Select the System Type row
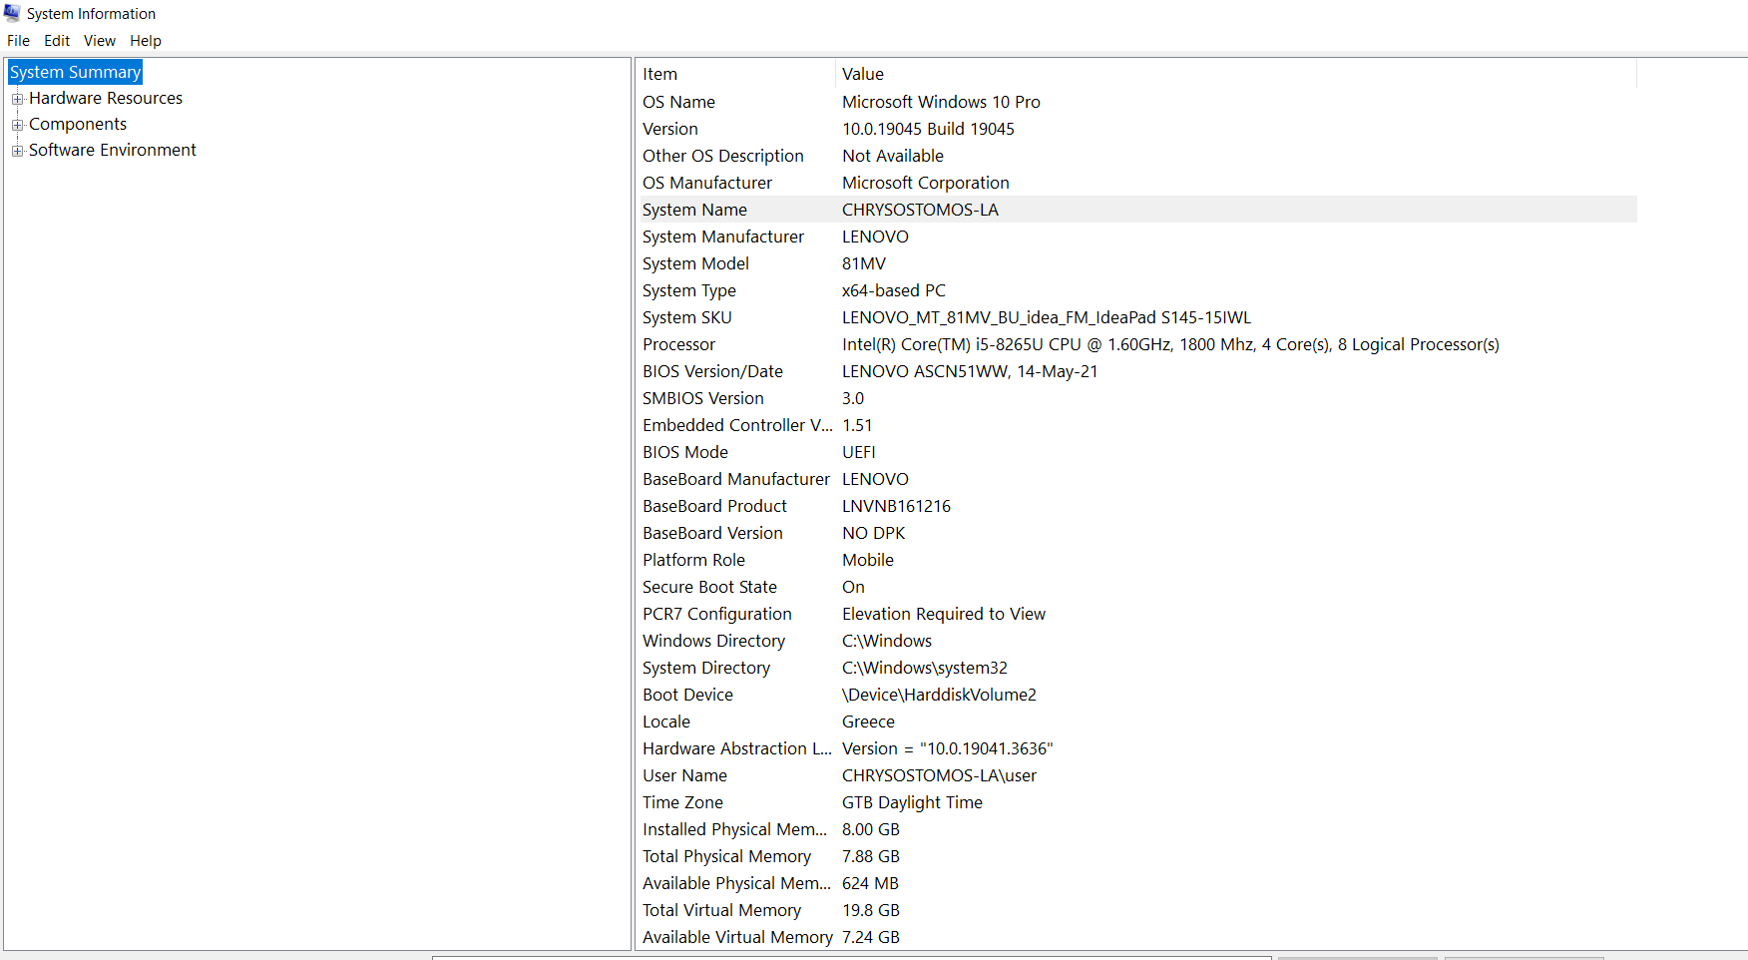This screenshot has height=960, width=1748. 1136,290
